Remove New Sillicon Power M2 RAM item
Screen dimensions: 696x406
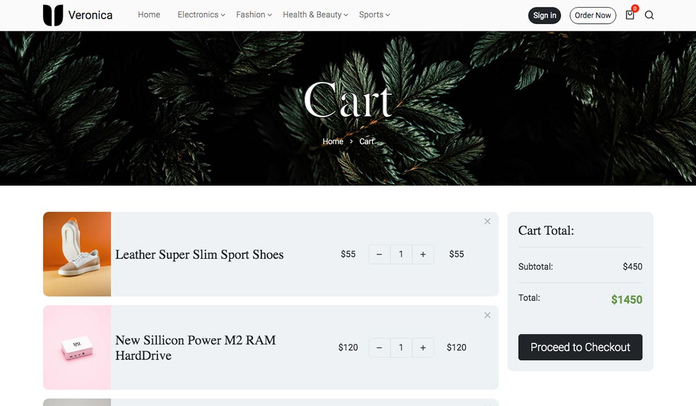point(487,315)
